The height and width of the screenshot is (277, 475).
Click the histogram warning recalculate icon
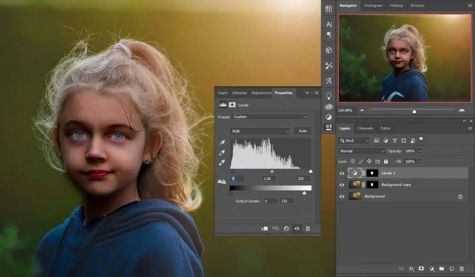(x=222, y=181)
